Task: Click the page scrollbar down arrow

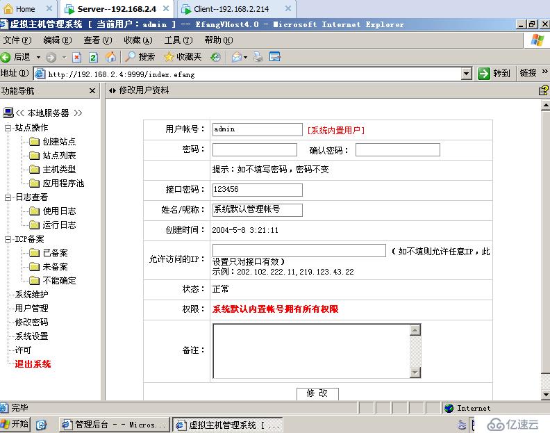Action: point(545,394)
